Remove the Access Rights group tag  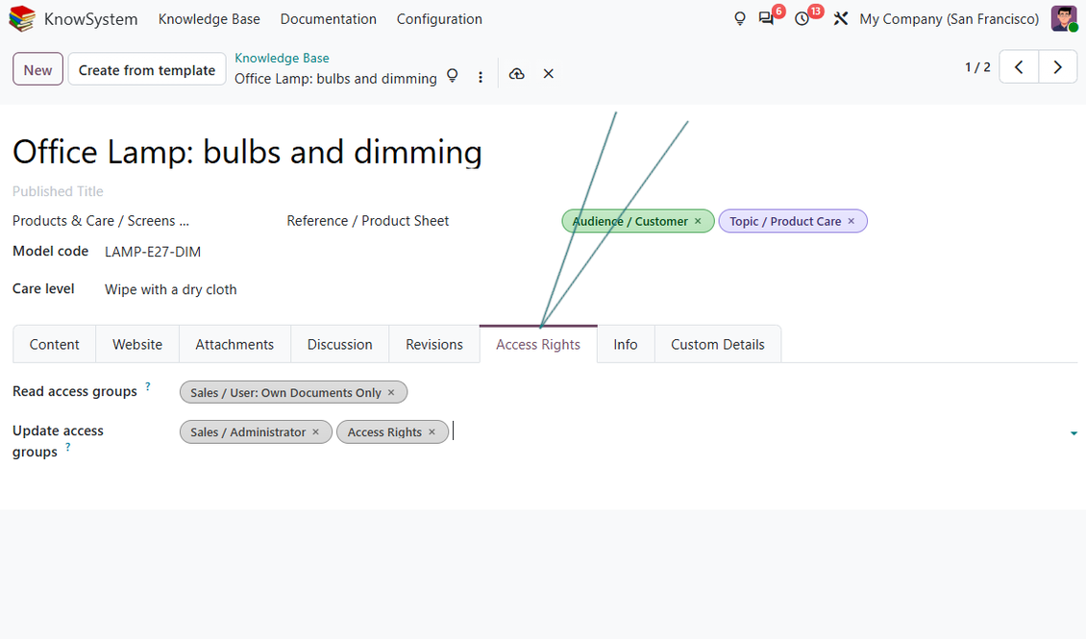point(432,432)
